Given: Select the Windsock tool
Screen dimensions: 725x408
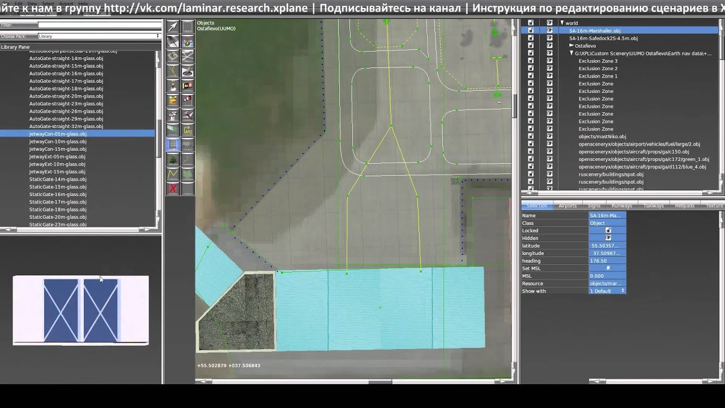Looking at the screenshot, I should tap(187, 100).
